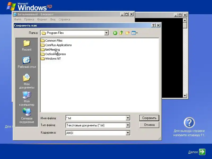This screenshot has height=159, width=212.
Task: Click the large blue help question icon
Action: point(189,123)
